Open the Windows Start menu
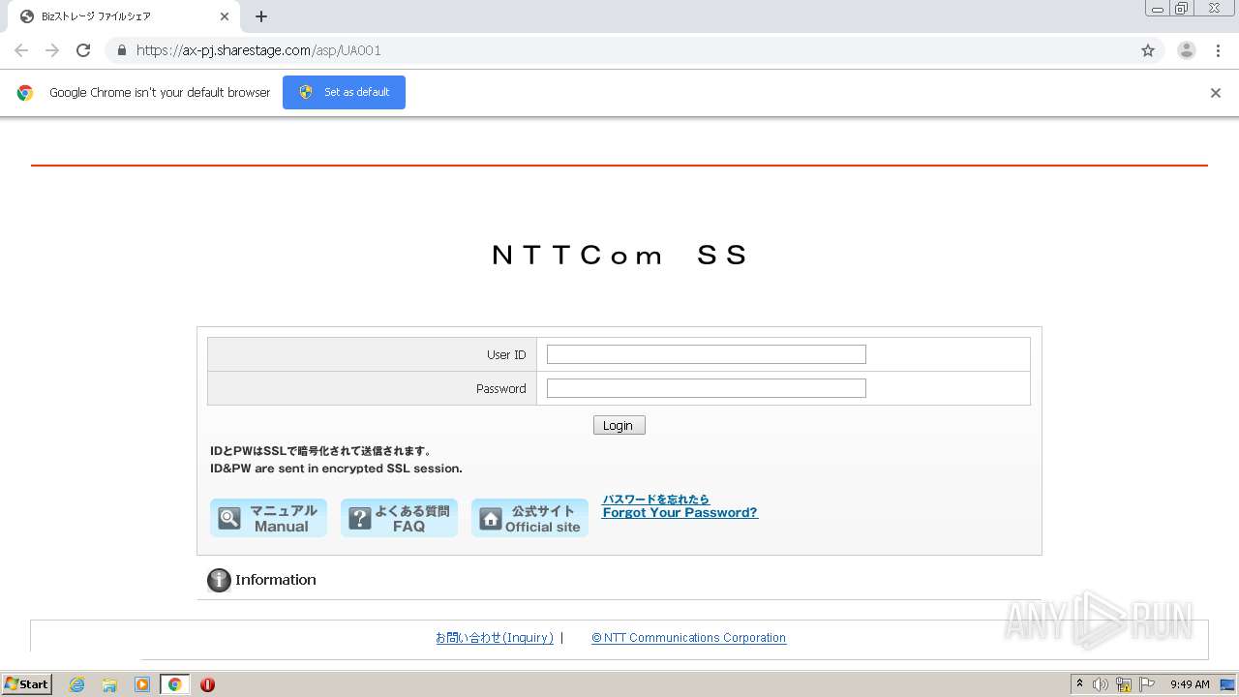The width and height of the screenshot is (1239, 697). (x=27, y=684)
